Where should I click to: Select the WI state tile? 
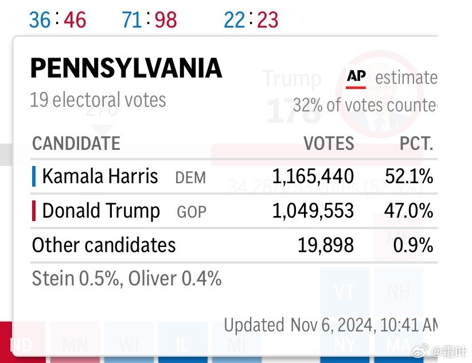(128, 346)
